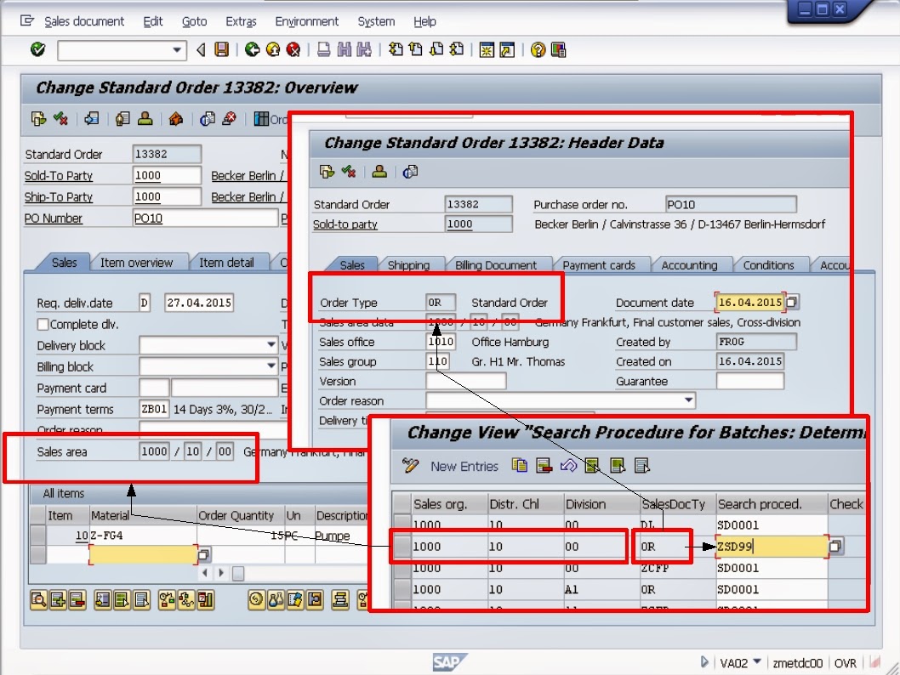Image resolution: width=900 pixels, height=675 pixels.
Task: Switch to Shipping tab in Header Data
Action: click(x=408, y=265)
